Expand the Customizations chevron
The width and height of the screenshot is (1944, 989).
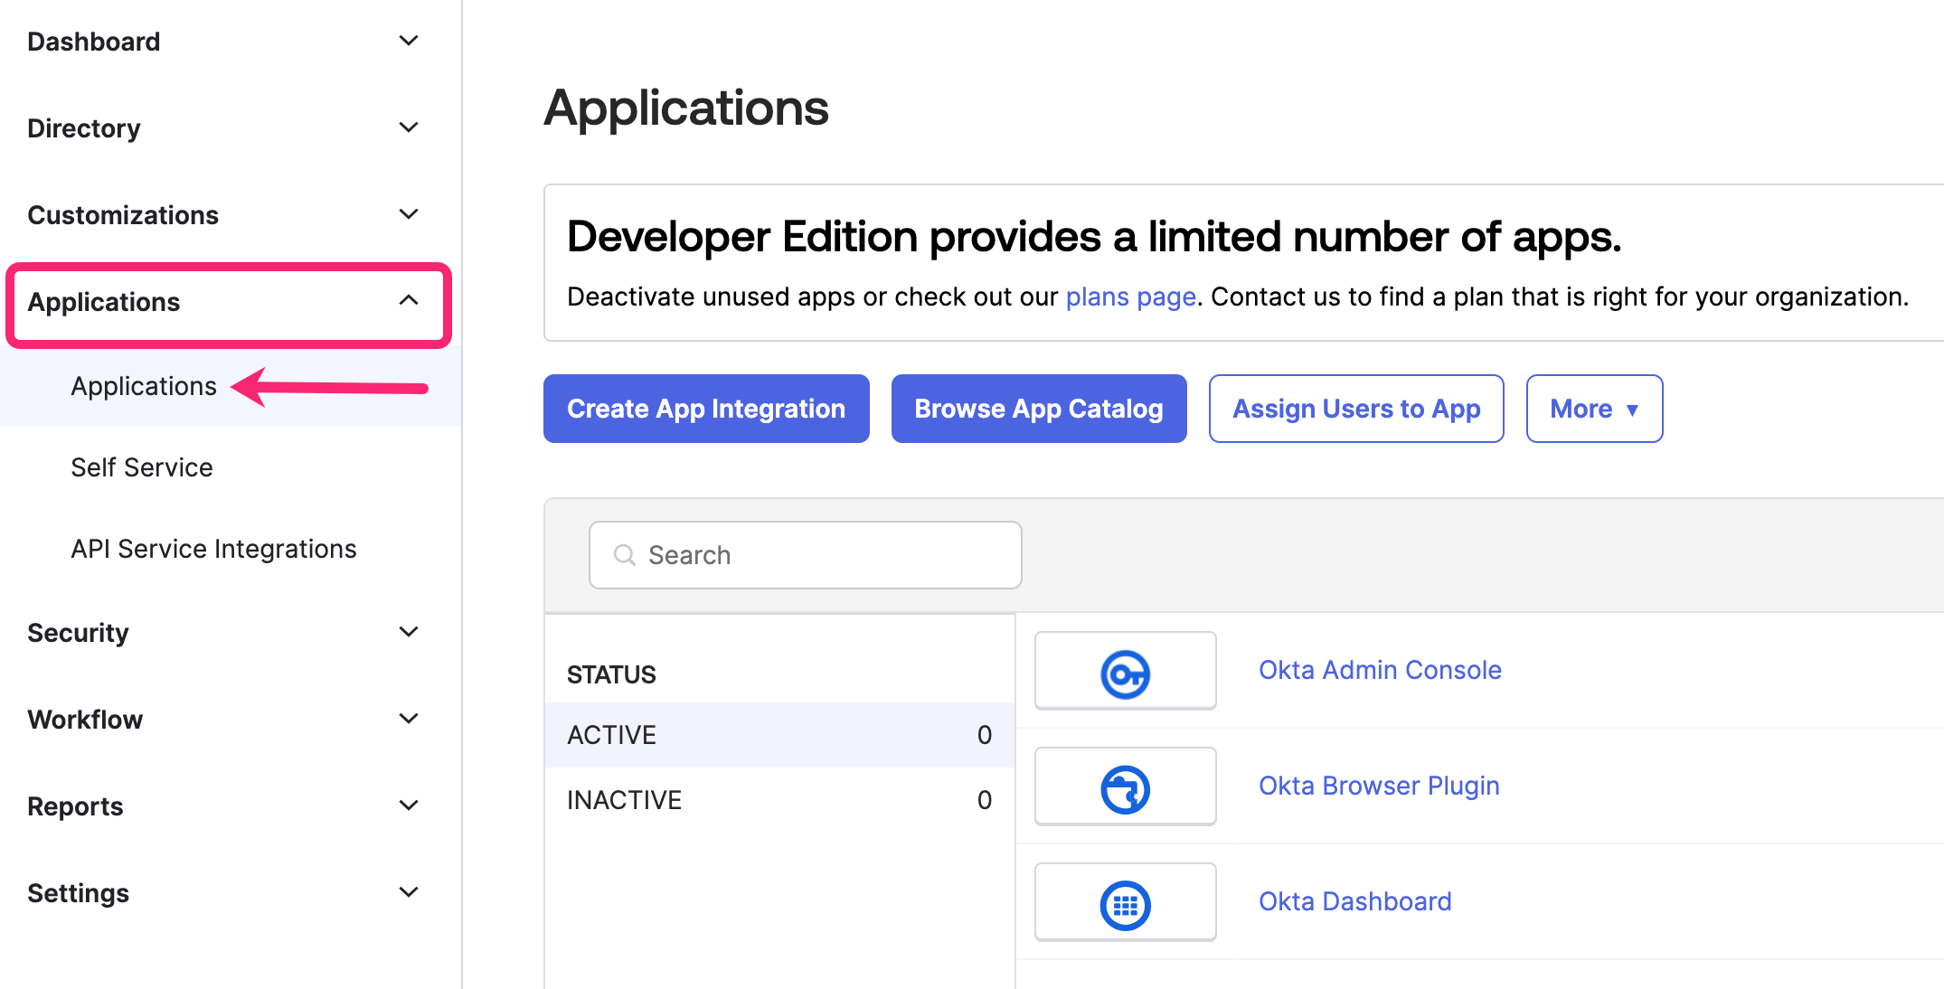tap(409, 214)
